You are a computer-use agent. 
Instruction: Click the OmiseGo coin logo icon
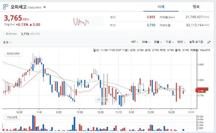(5, 6)
